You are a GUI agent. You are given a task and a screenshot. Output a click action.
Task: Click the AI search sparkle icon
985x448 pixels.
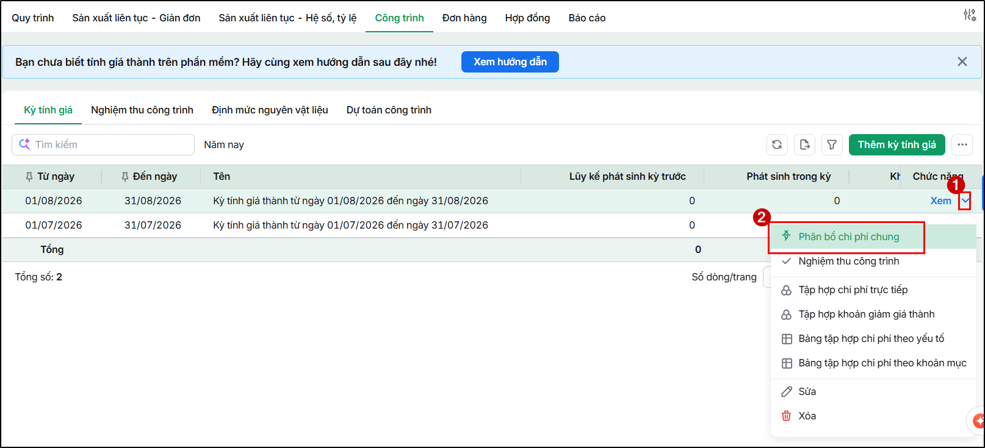pos(24,144)
